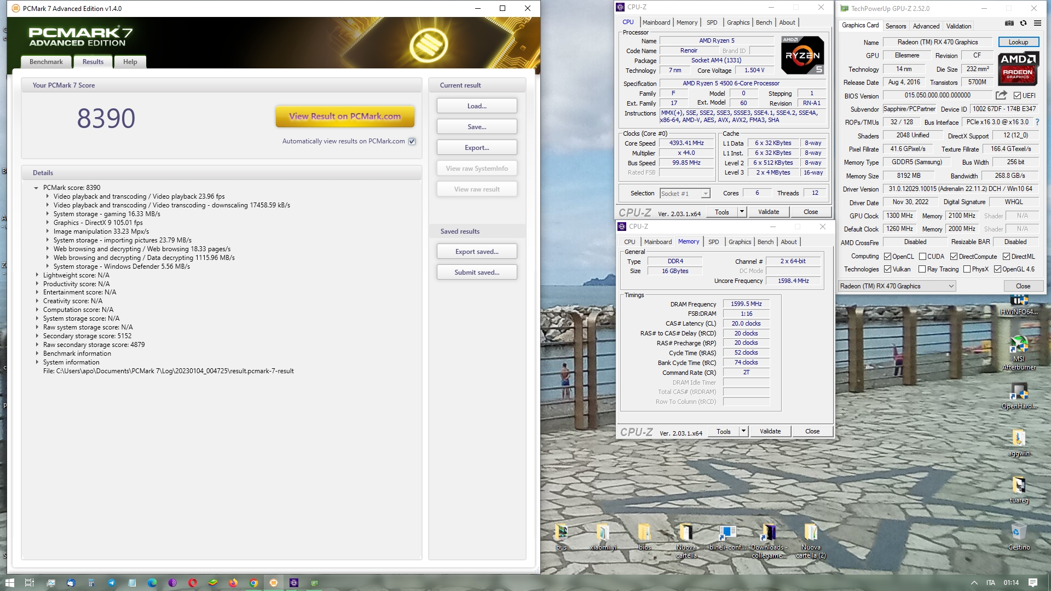Click the ITA language indicator
Screen dimensions: 1051x591
point(991,583)
